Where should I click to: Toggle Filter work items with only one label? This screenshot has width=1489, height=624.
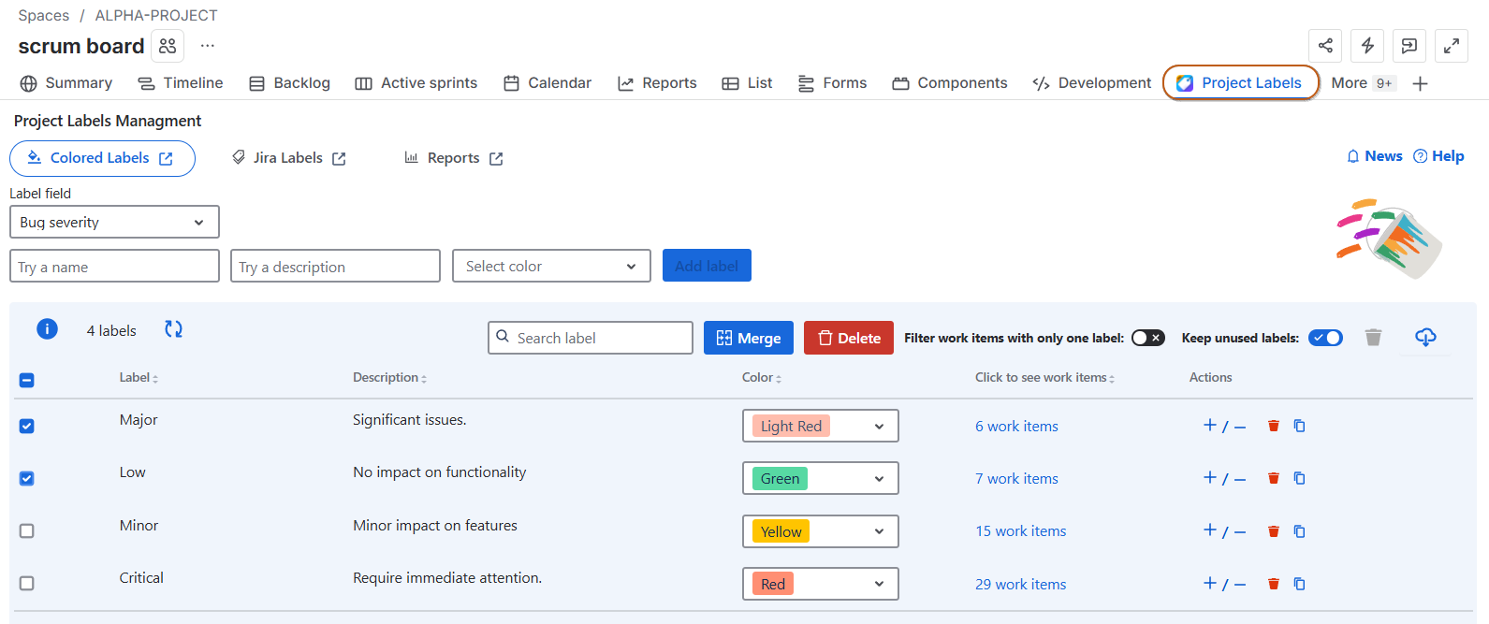[1147, 338]
